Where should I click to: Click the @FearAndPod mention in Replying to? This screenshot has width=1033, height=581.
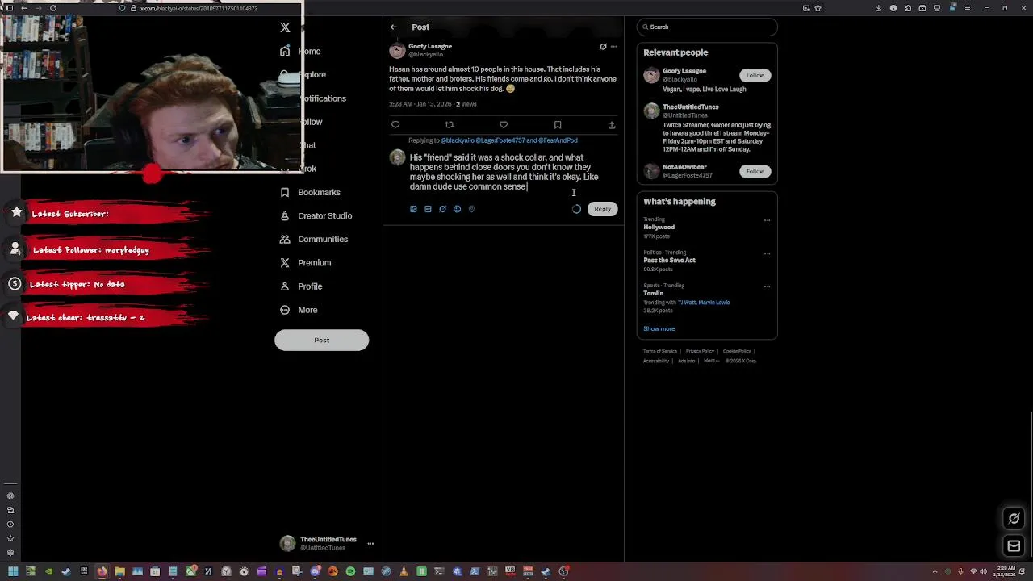tap(558, 140)
